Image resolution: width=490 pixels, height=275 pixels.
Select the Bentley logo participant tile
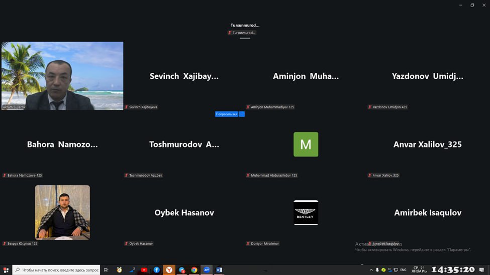click(306, 212)
